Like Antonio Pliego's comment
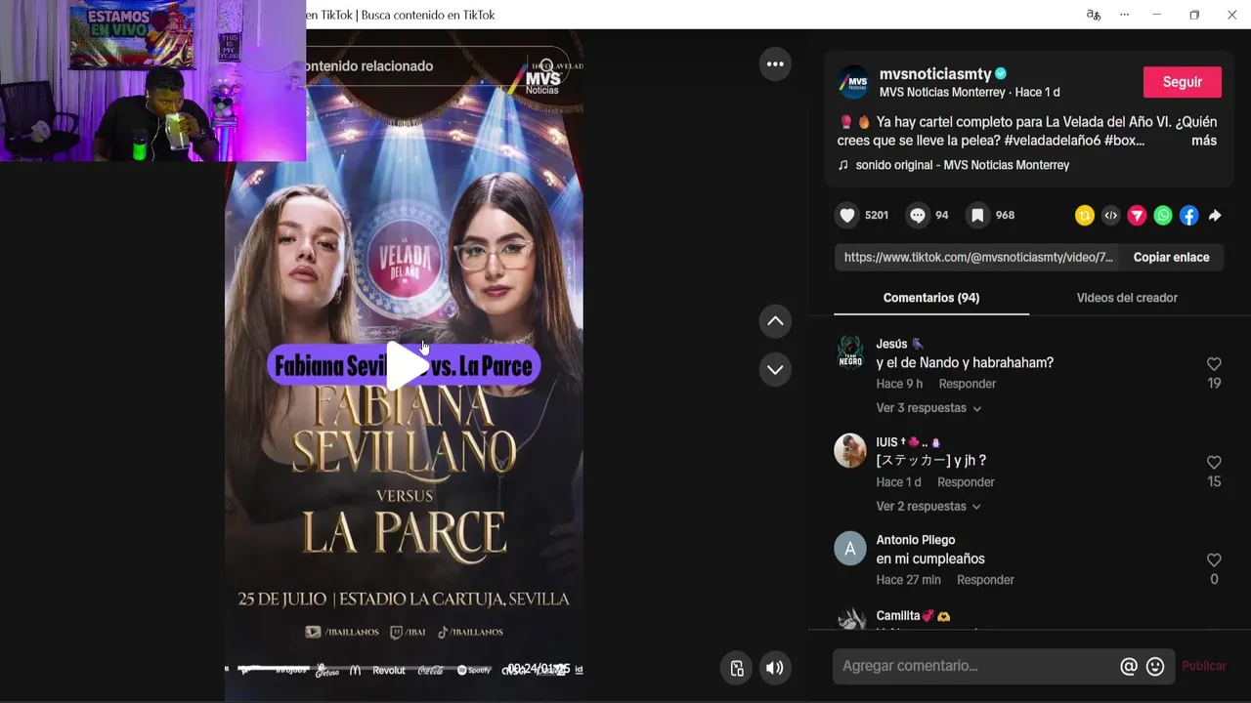This screenshot has height=703, width=1251. [1214, 560]
